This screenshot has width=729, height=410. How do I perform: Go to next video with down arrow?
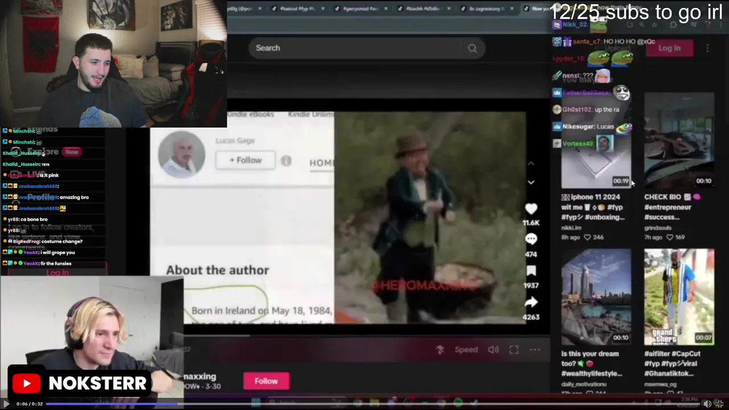[x=531, y=182]
